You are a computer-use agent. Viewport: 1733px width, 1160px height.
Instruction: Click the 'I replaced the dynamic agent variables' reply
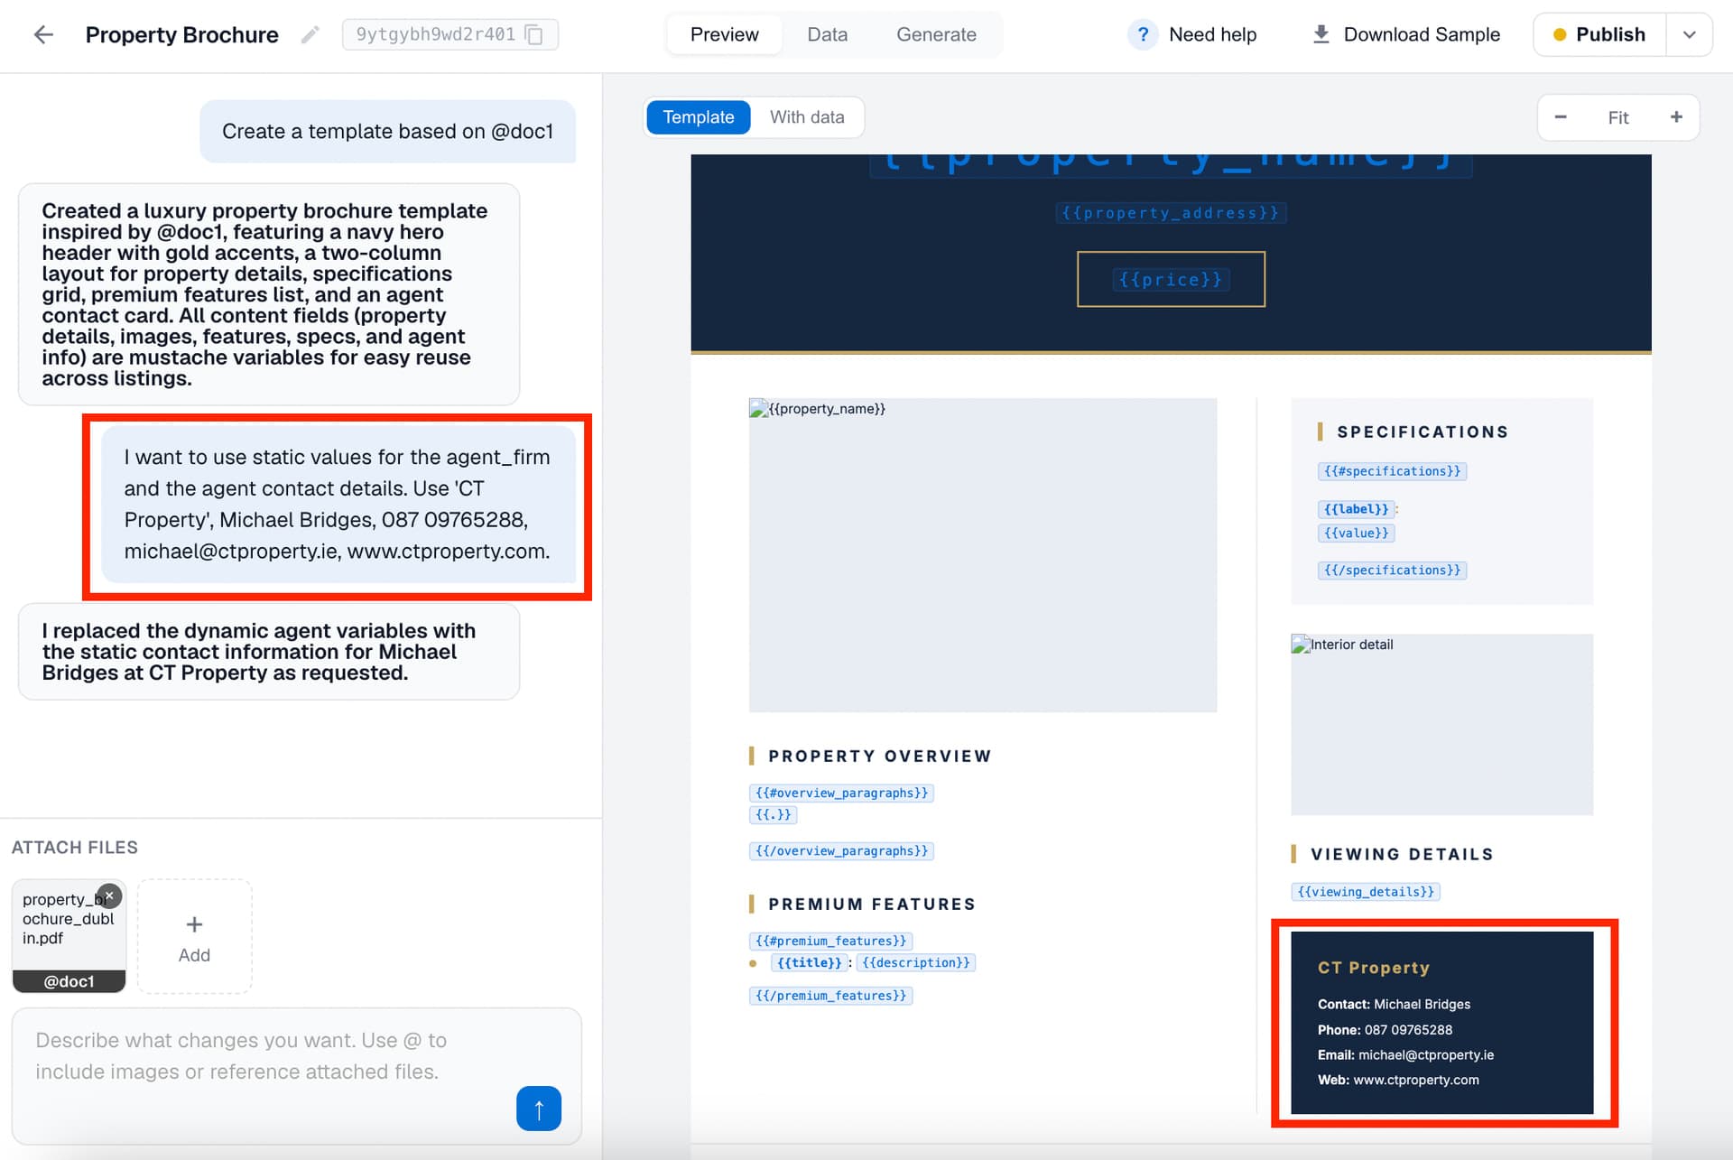point(269,652)
